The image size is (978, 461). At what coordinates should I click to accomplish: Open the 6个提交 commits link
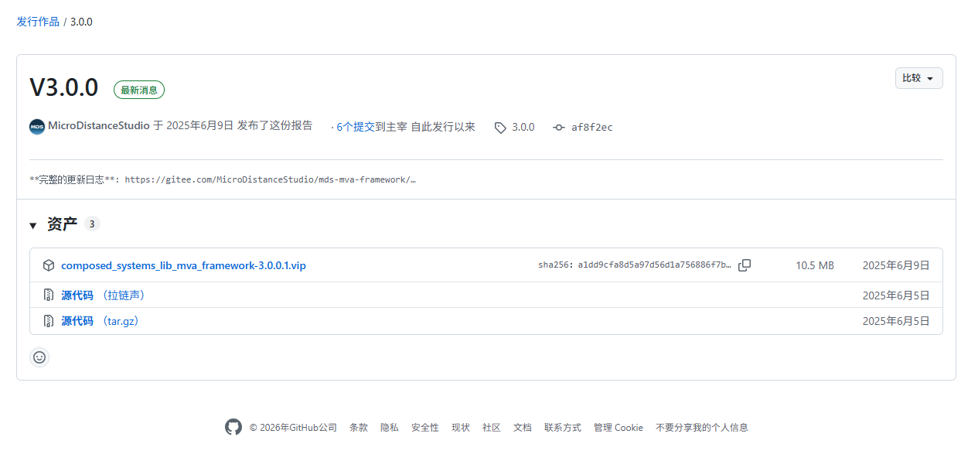356,127
